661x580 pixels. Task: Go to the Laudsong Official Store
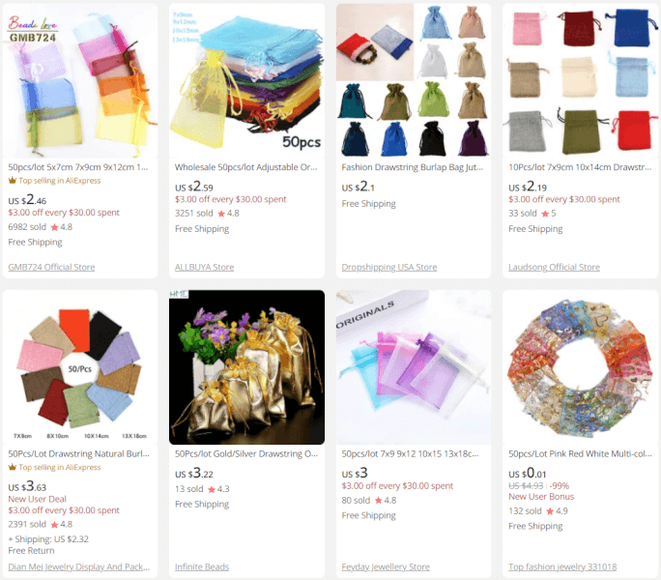pos(554,267)
